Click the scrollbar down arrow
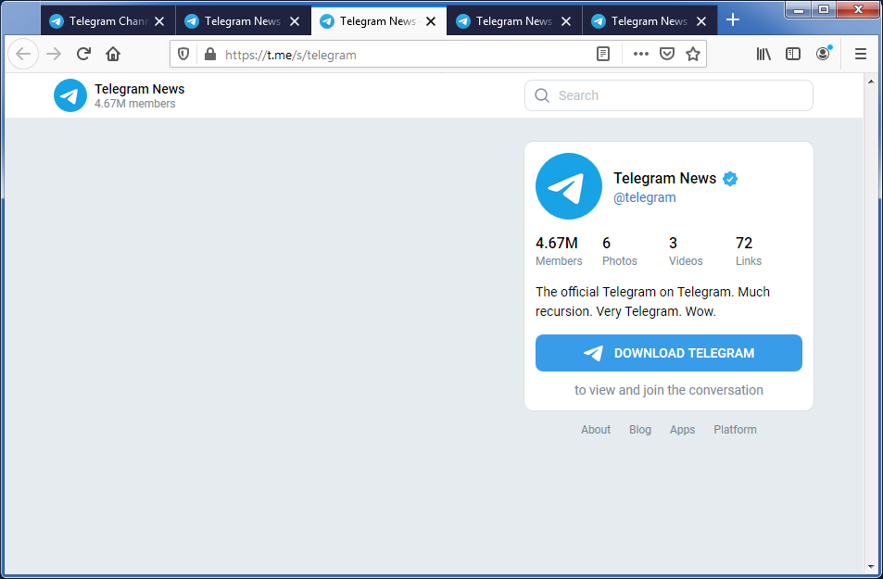The width and height of the screenshot is (883, 579). 871,567
